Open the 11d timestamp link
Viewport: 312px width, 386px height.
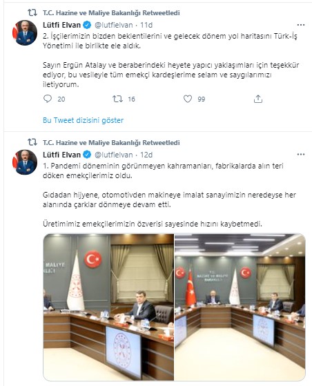146,25
